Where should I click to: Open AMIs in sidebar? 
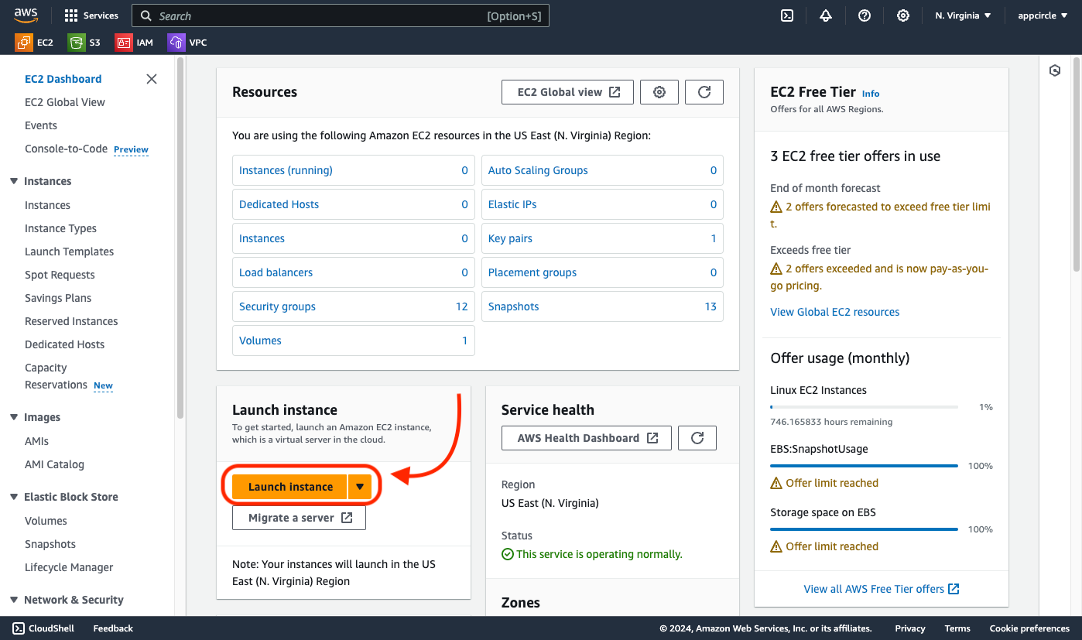click(x=36, y=441)
